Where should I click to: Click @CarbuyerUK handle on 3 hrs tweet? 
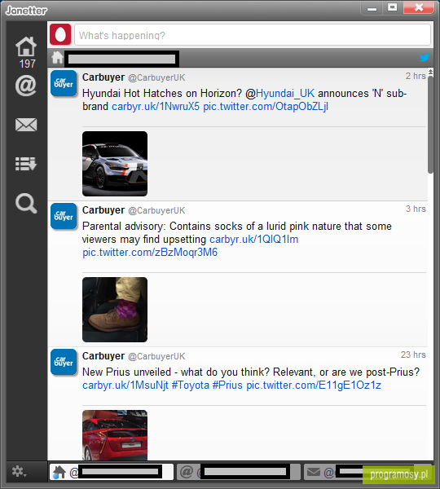pyautogui.click(x=156, y=211)
